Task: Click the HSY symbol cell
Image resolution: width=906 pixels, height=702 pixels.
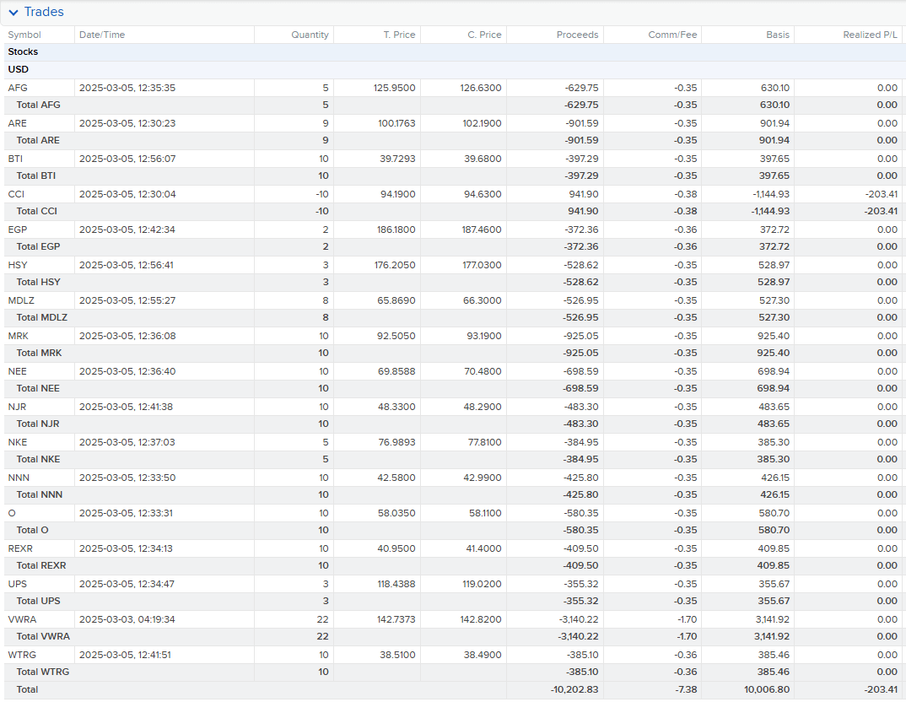Action: (x=18, y=265)
